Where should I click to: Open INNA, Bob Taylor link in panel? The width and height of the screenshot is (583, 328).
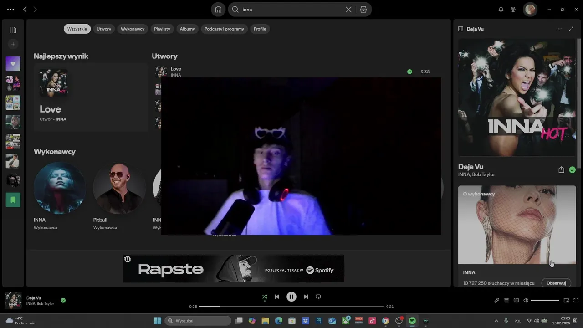pyautogui.click(x=476, y=174)
